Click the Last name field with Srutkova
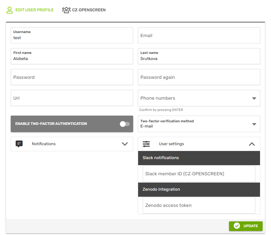The width and height of the screenshot is (271, 235). pyautogui.click(x=199, y=59)
